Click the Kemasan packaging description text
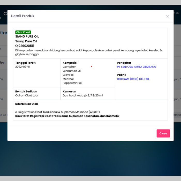Screen dimensions: 181x181 tap(82, 95)
